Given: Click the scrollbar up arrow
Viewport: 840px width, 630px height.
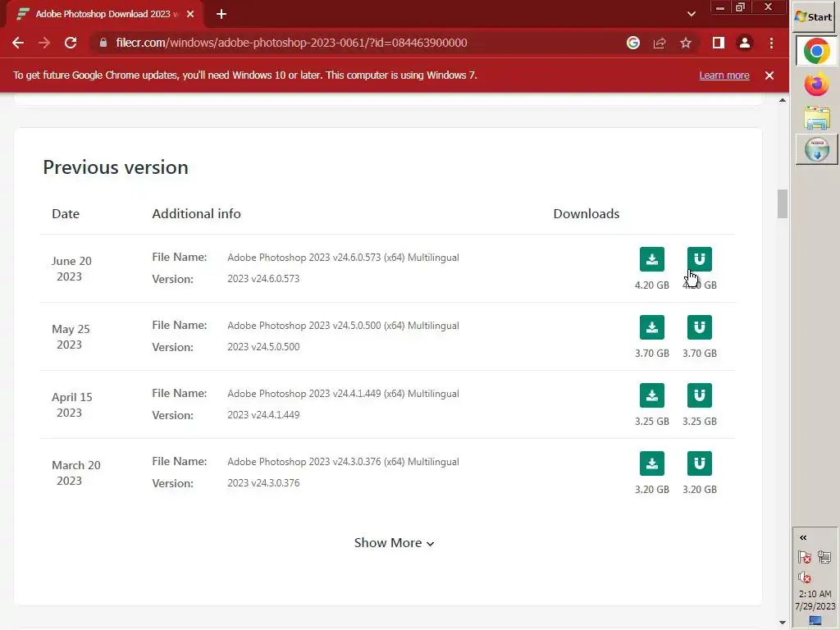Looking at the screenshot, I should coord(782,100).
